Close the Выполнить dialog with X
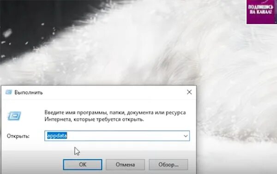The width and height of the screenshot is (277, 174). (x=189, y=92)
